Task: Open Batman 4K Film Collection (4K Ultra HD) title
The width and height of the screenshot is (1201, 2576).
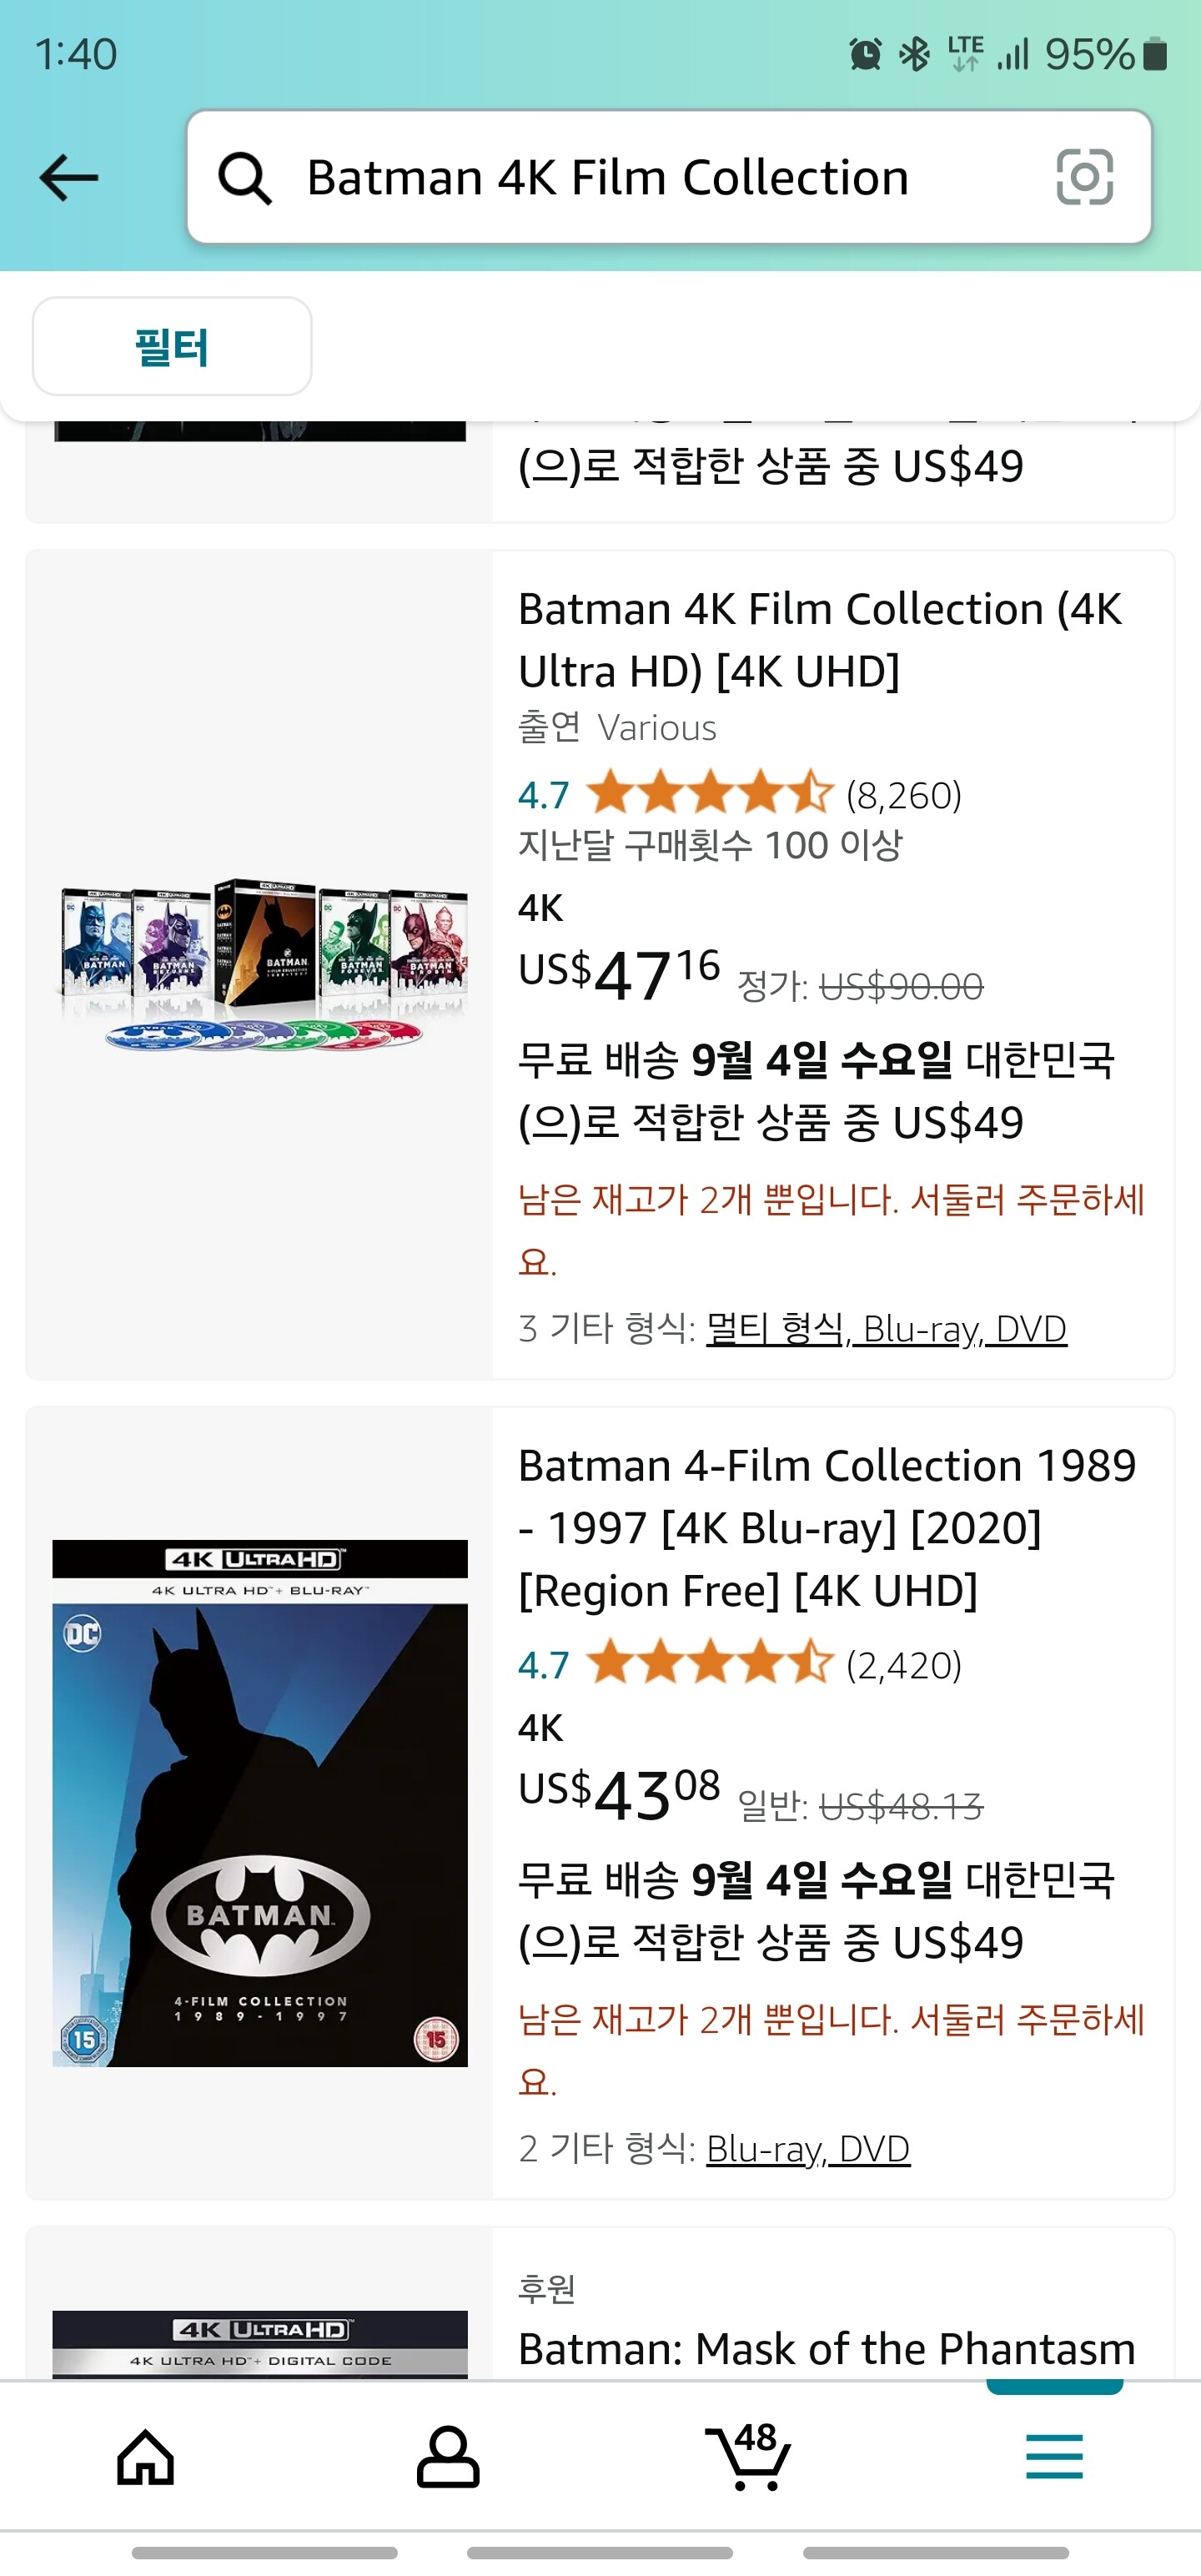Action: click(x=820, y=640)
